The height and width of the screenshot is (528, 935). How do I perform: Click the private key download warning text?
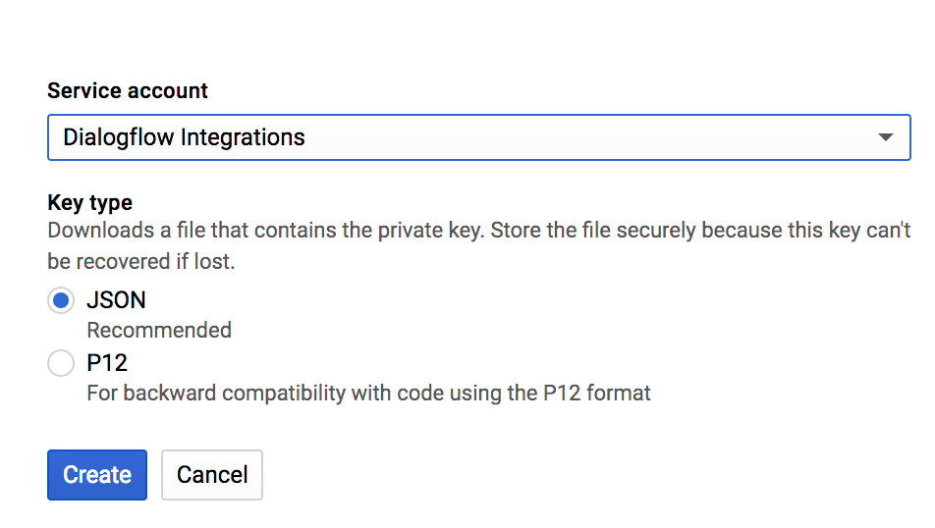tap(479, 245)
